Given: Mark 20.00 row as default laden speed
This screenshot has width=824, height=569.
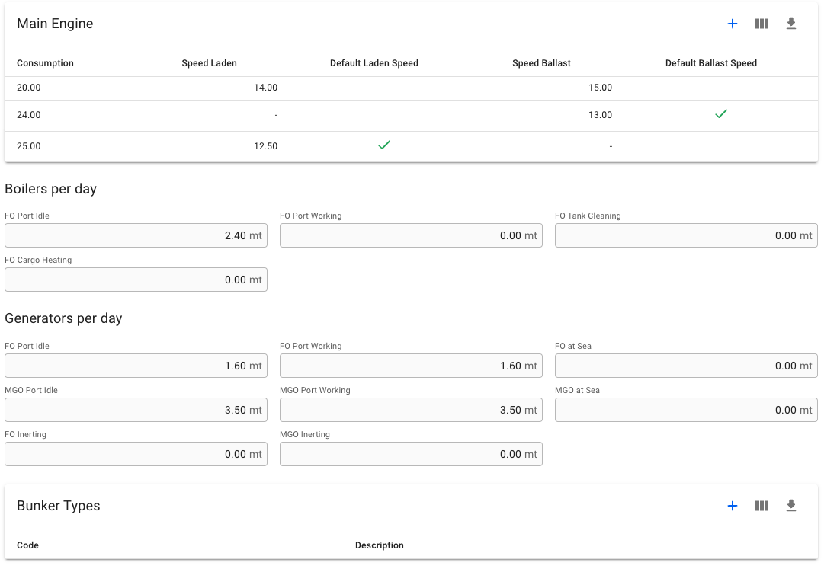Looking at the screenshot, I should tap(384, 87).
